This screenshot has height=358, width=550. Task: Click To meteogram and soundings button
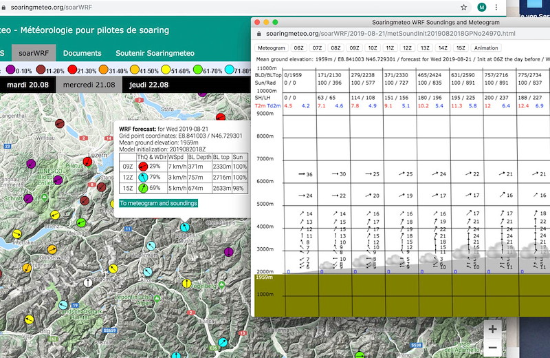pyautogui.click(x=159, y=203)
